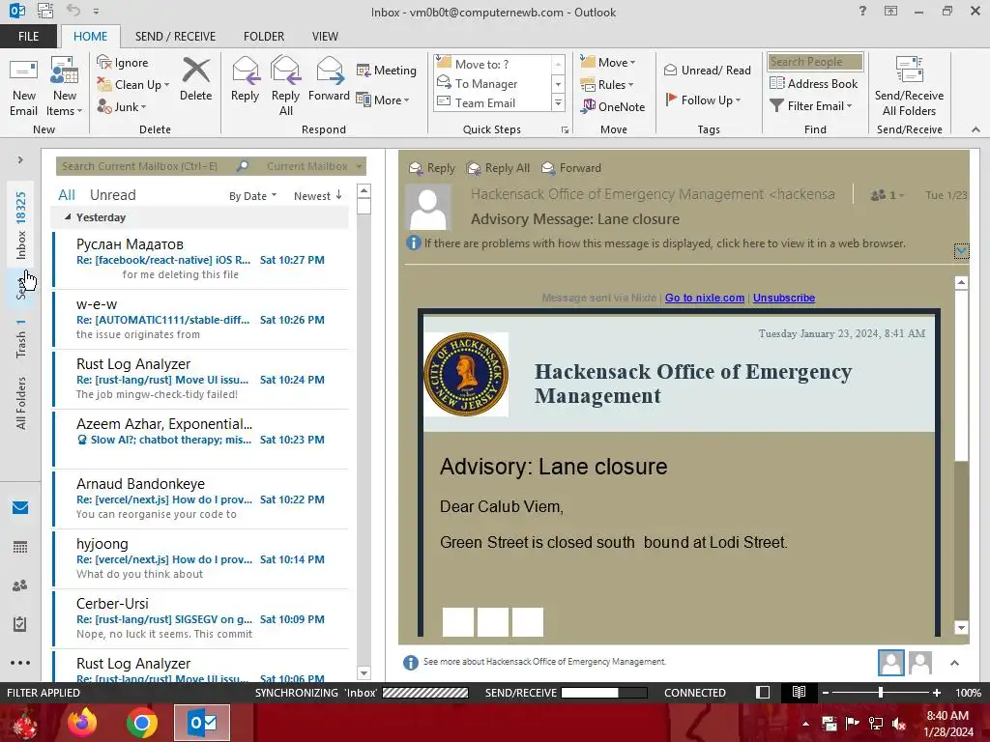The height and width of the screenshot is (742, 990).
Task: Show Unread messages filter
Action: (112, 195)
